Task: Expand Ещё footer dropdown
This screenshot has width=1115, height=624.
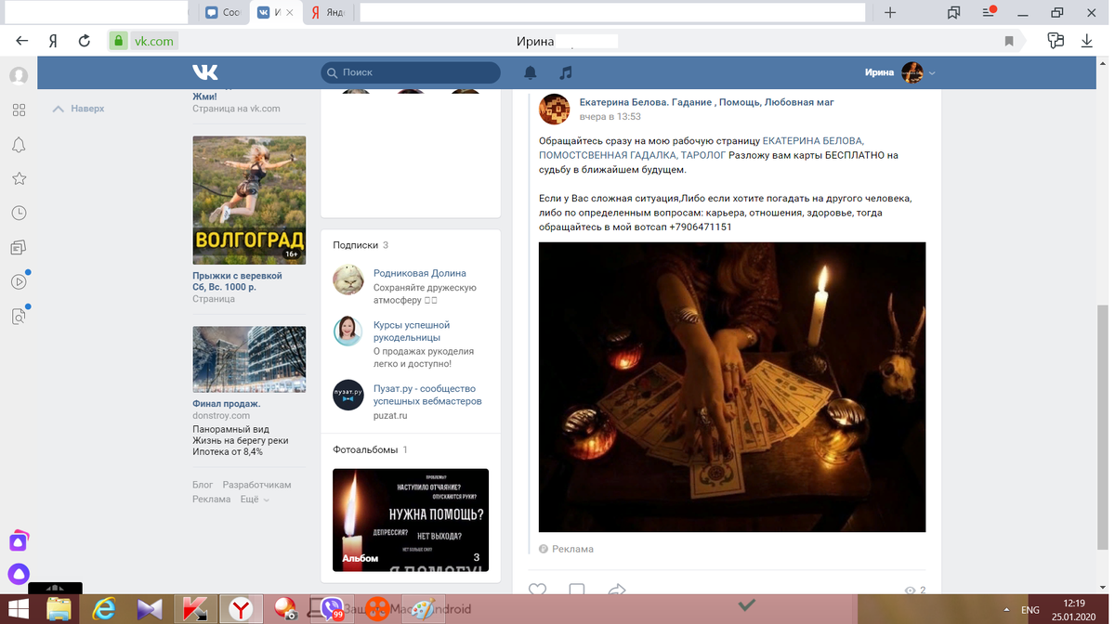Action: point(255,499)
